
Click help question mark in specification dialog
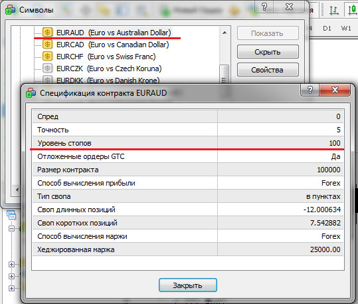click(310, 90)
